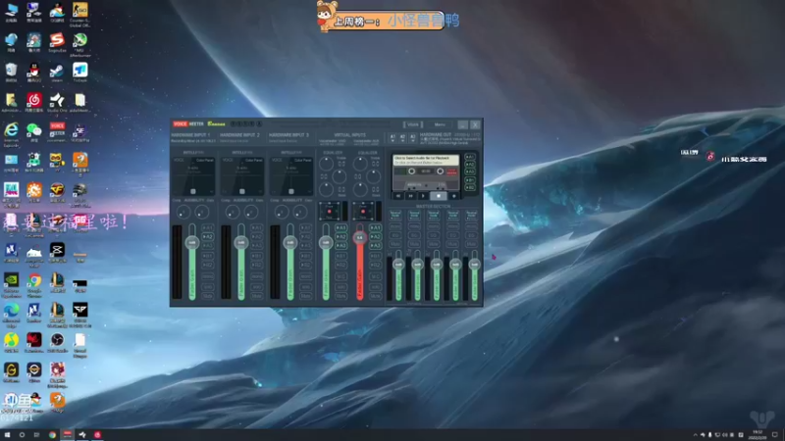Launch OBS Studio from the desktop
Screen dimensions: 785x441
[x=57, y=342]
